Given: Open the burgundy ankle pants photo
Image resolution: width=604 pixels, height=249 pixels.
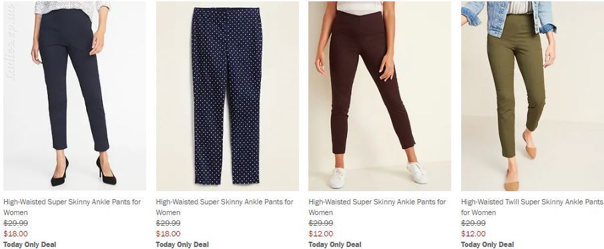Looking at the screenshot, I should 380,96.
